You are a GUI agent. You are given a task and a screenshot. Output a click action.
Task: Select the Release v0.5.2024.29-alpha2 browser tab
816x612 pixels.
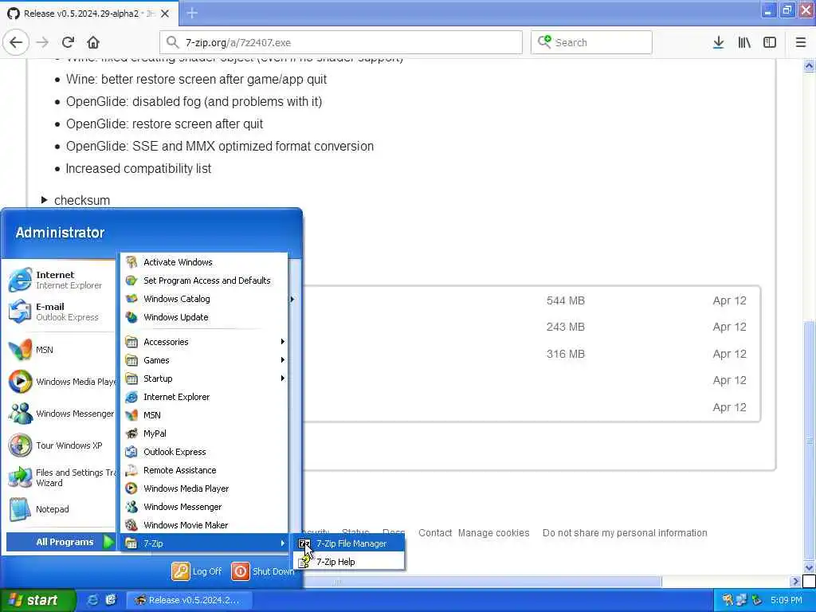pos(89,13)
